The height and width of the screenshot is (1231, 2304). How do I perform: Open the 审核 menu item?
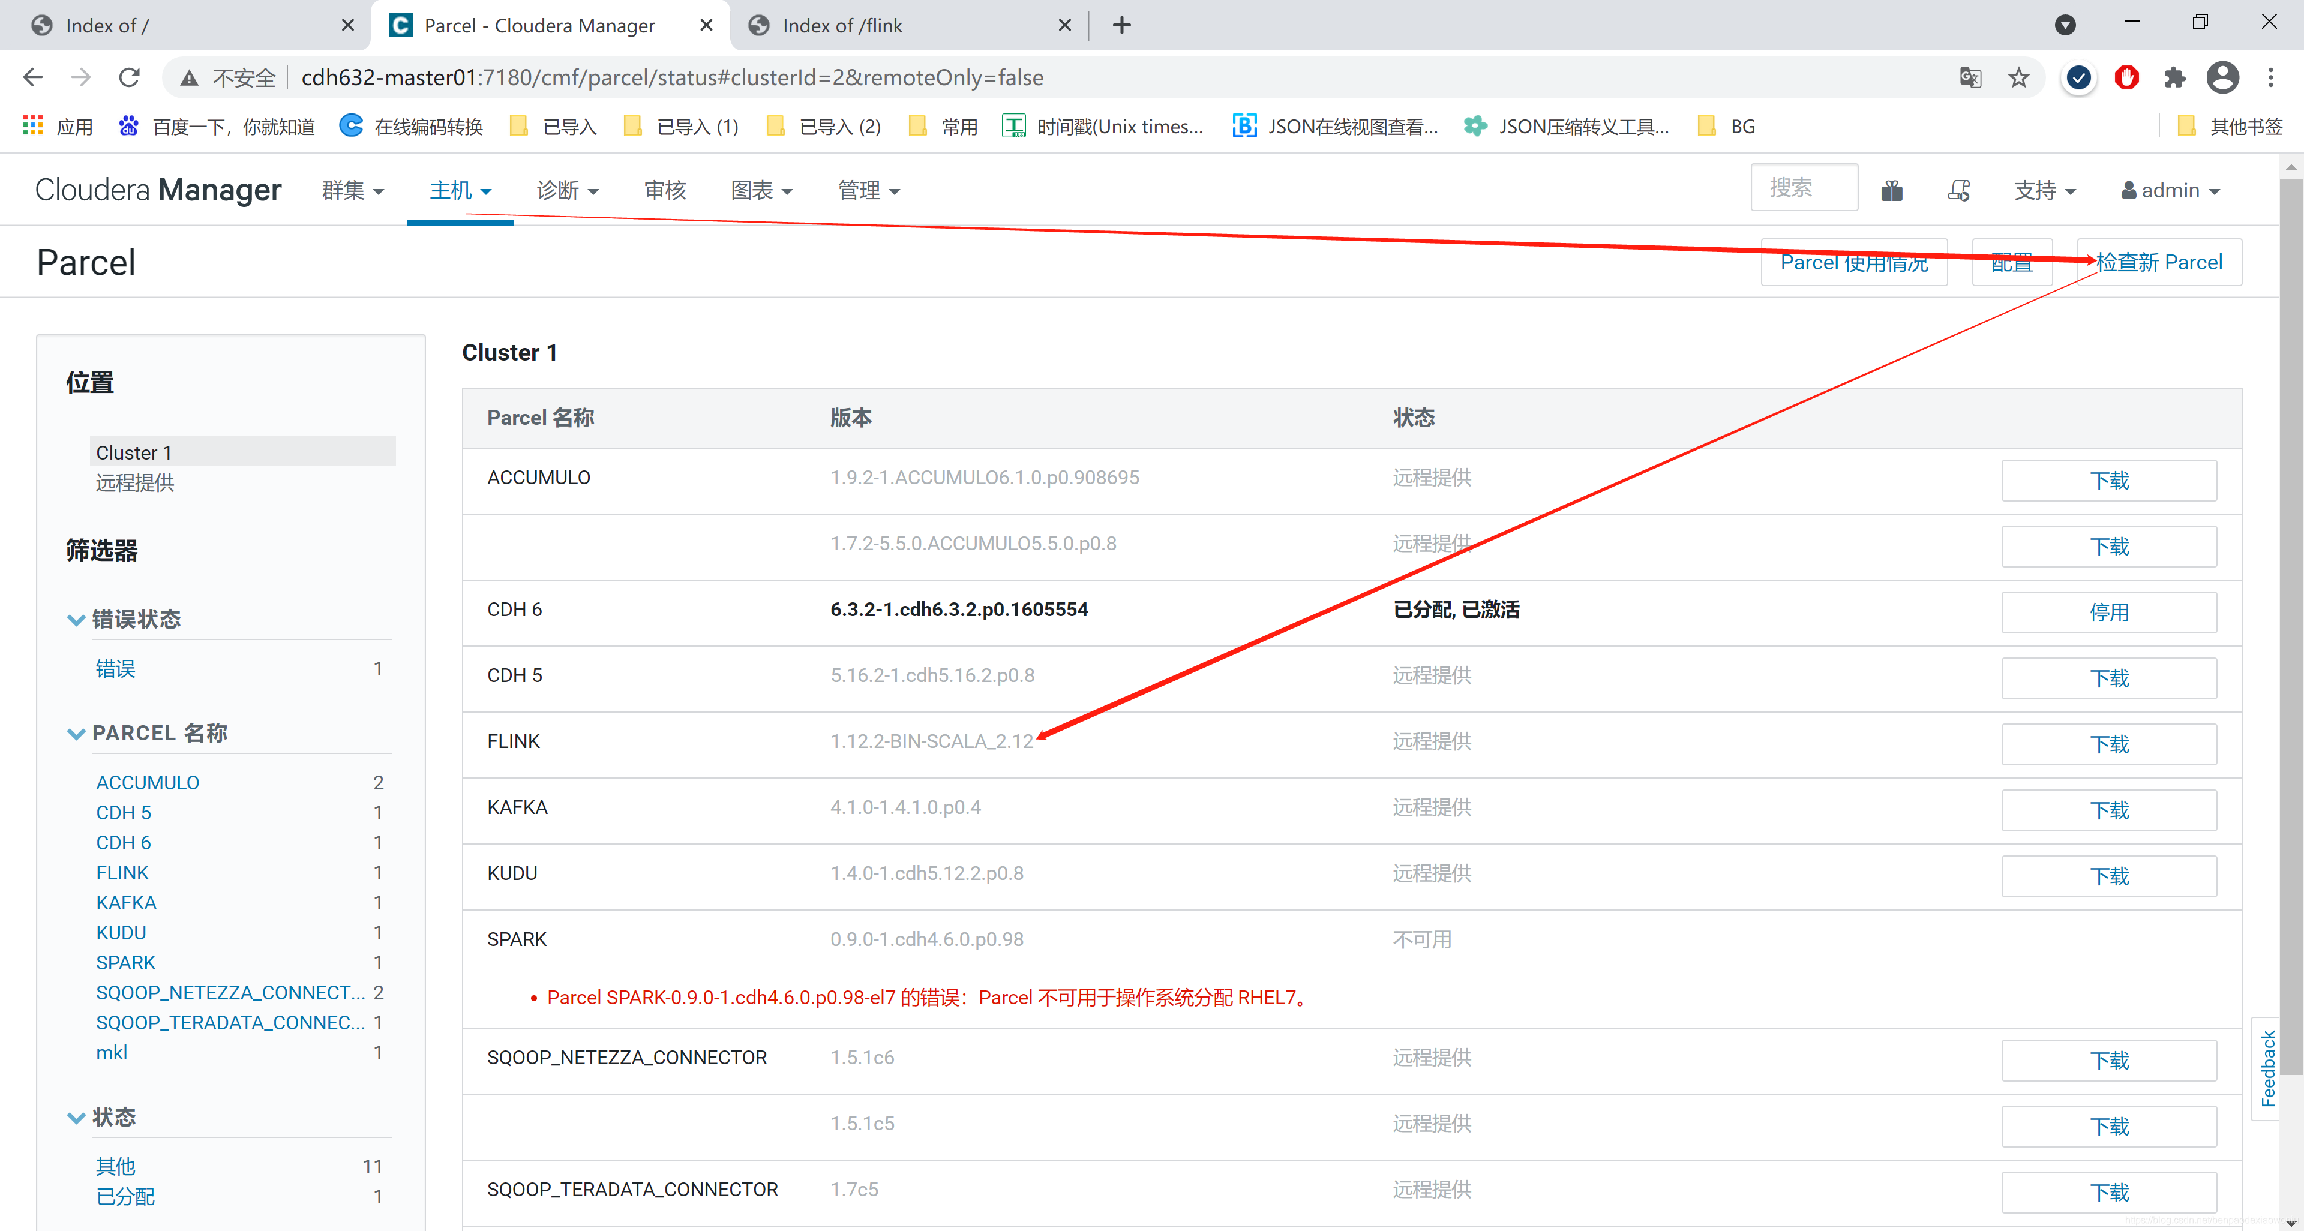665,190
